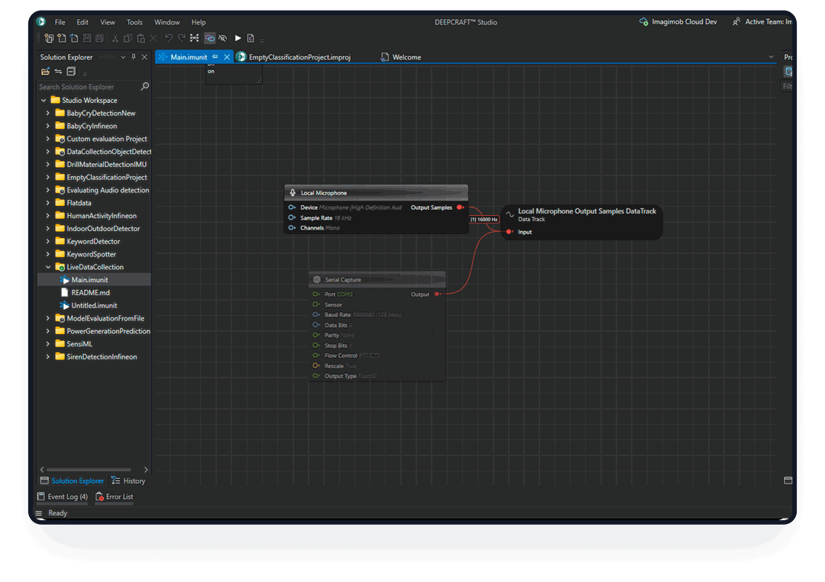The height and width of the screenshot is (582, 825).
Task: Toggle the highlighted link-view toolbar button
Action: (209, 38)
